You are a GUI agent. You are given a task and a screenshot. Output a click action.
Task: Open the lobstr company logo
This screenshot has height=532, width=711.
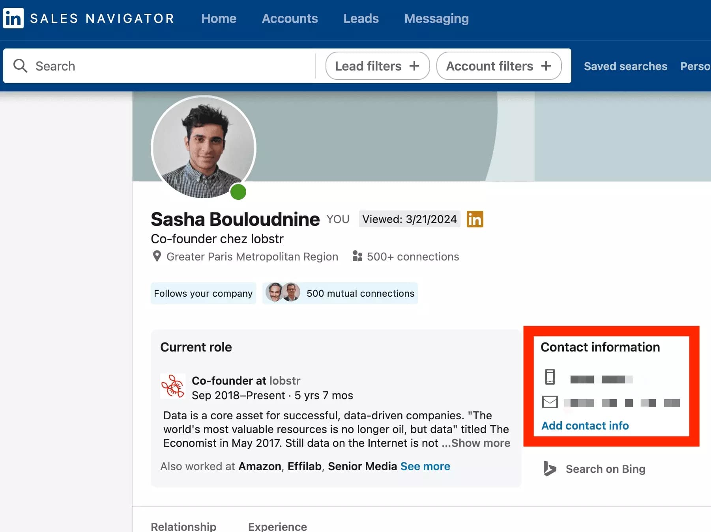[172, 386]
